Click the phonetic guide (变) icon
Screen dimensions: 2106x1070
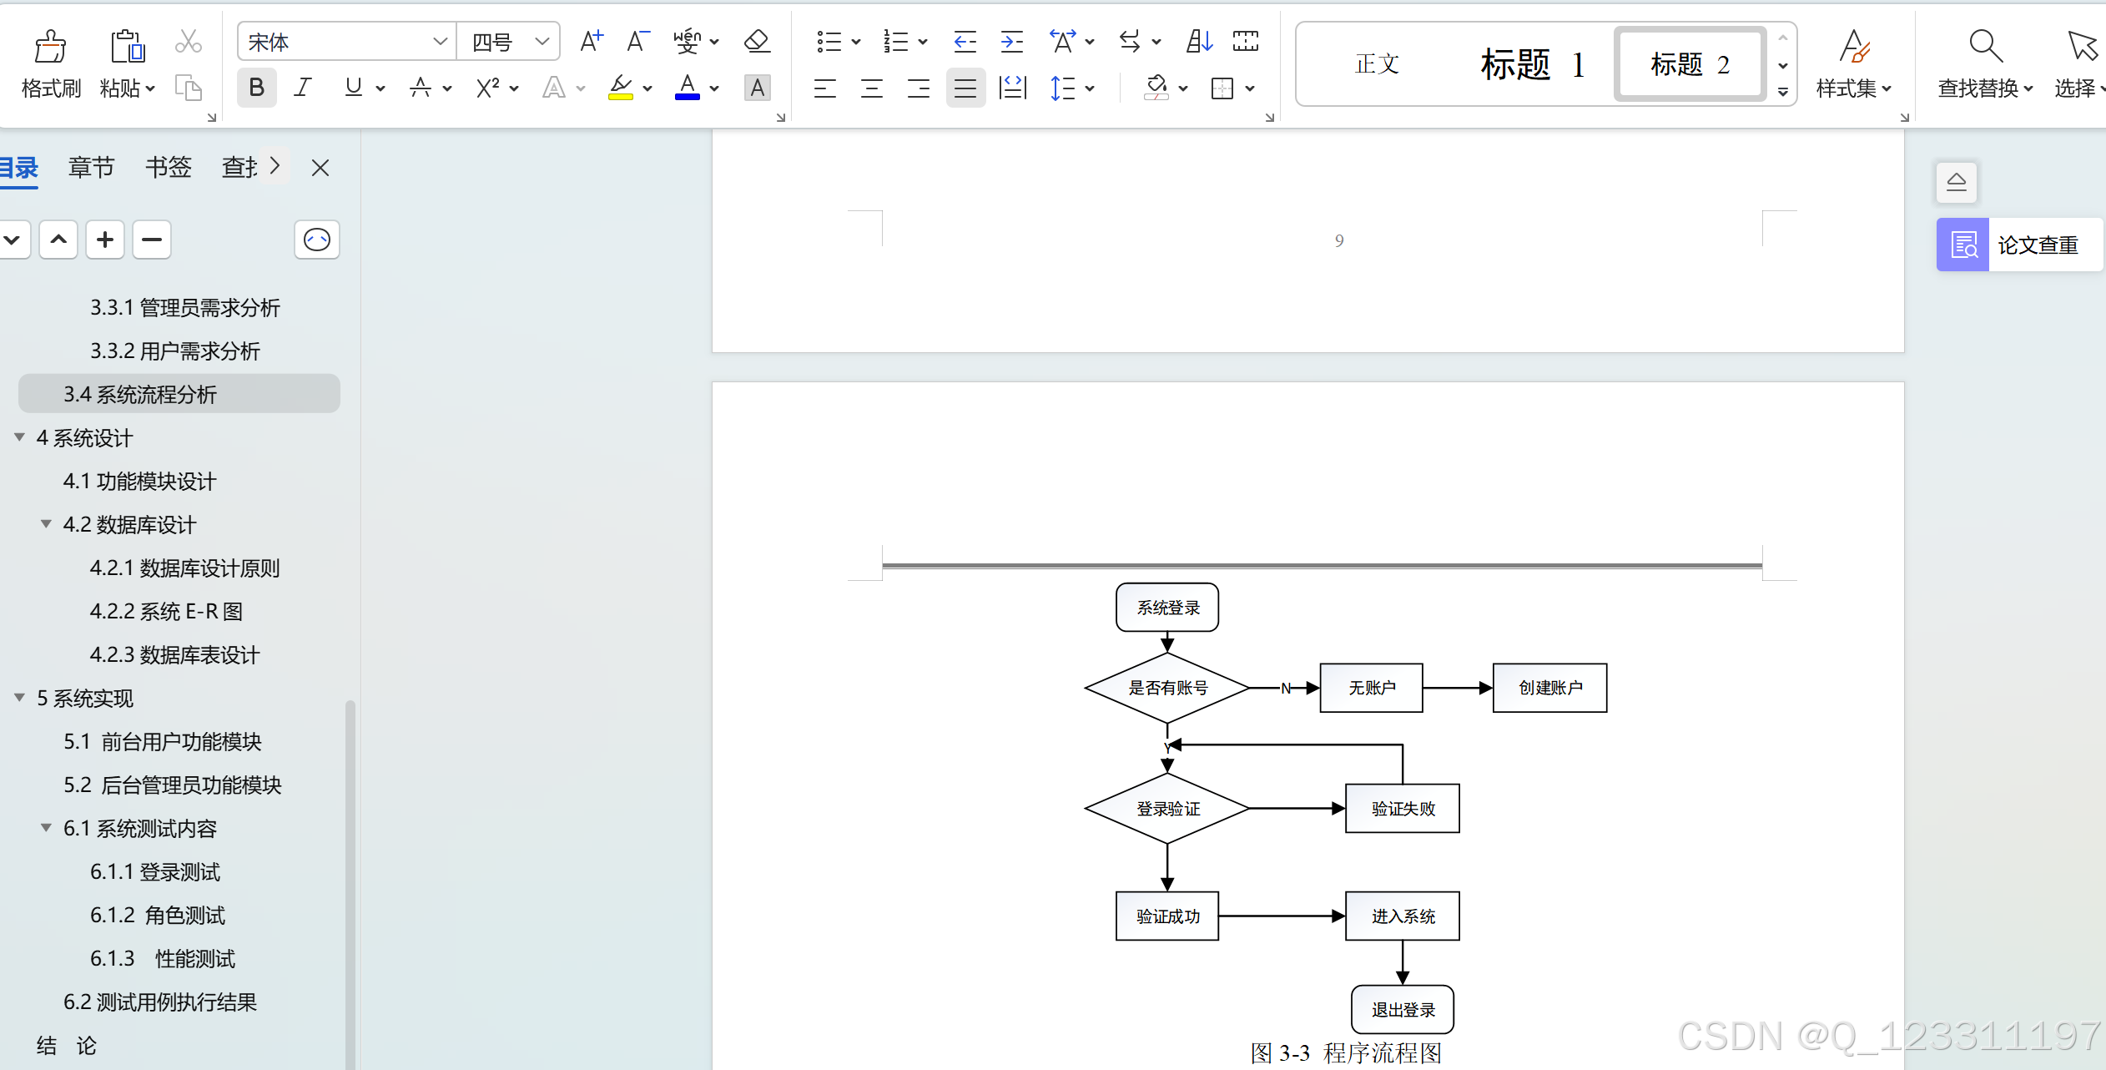point(688,41)
